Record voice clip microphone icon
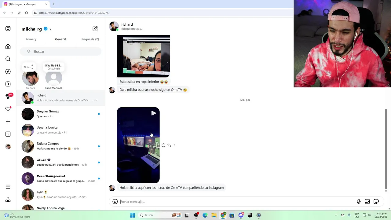This screenshot has width=391, height=220. [359, 202]
